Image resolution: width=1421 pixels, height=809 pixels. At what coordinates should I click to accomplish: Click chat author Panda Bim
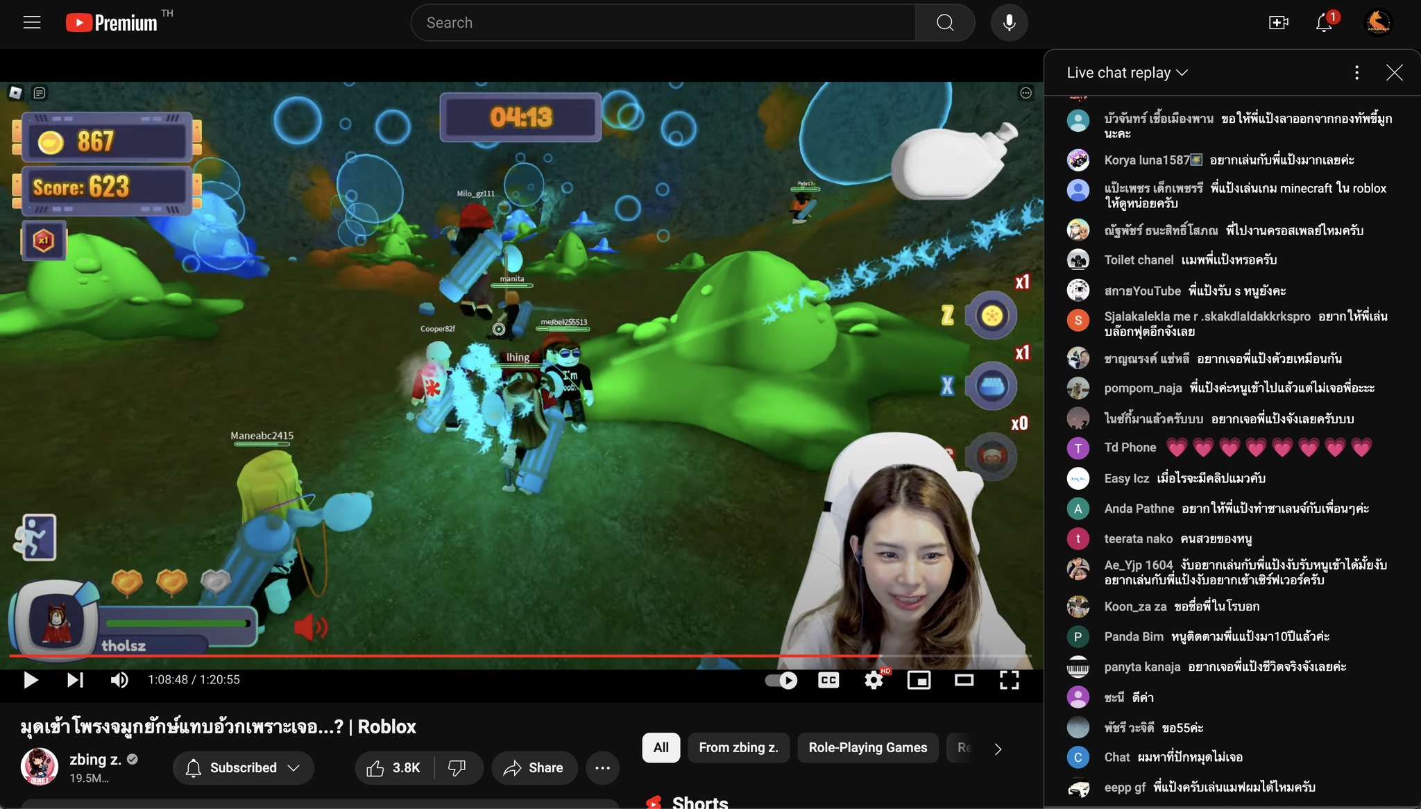pyautogui.click(x=1134, y=636)
